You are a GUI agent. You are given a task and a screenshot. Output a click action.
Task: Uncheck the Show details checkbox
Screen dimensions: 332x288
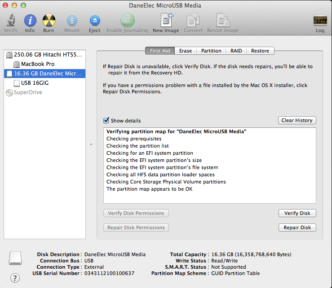coord(106,120)
